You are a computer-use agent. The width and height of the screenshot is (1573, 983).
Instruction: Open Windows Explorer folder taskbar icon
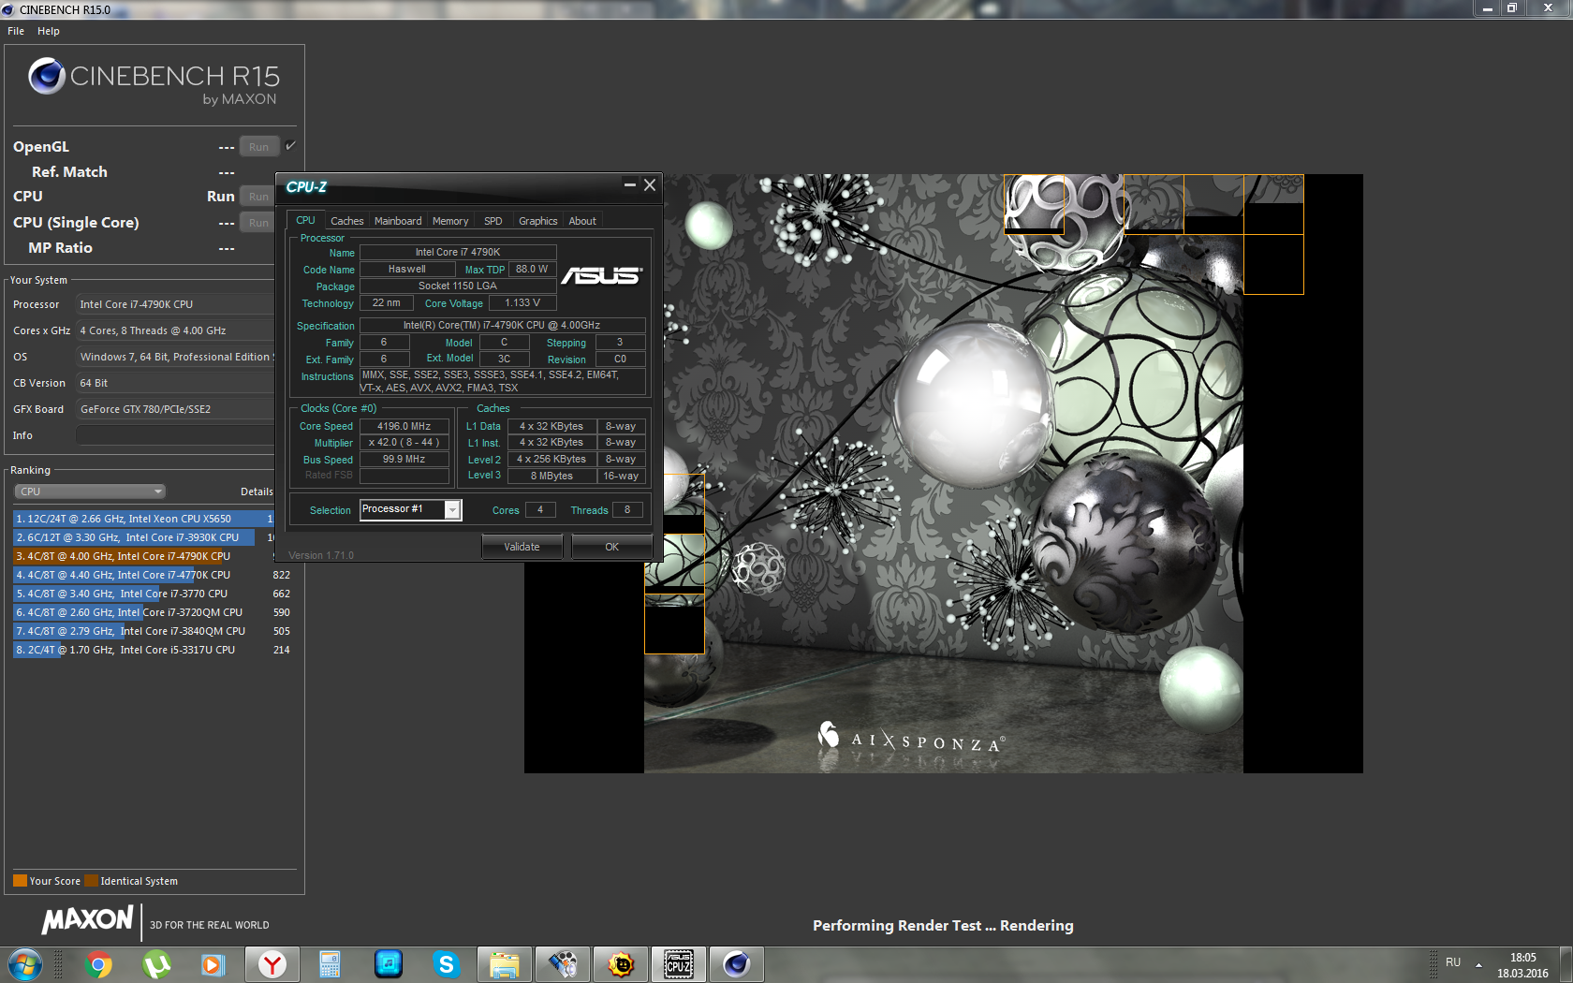tap(505, 964)
